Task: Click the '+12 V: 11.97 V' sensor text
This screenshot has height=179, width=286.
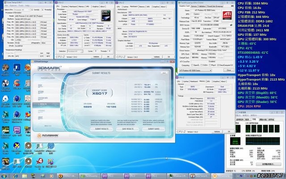Action: coord(248,70)
